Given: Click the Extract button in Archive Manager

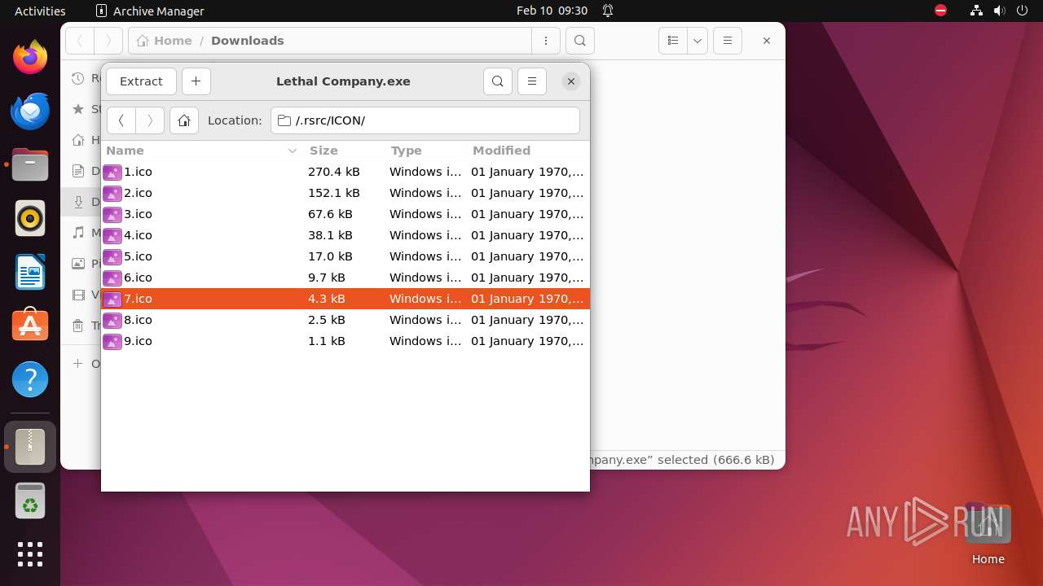Looking at the screenshot, I should click(x=141, y=81).
